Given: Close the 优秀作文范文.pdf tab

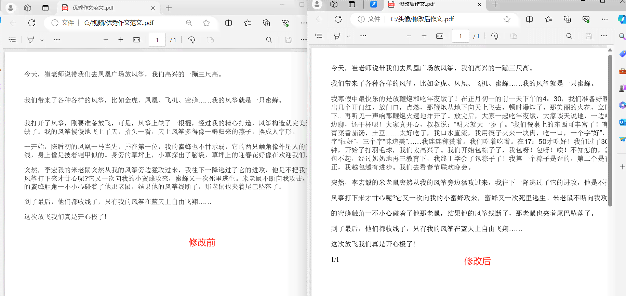Looking at the screenshot, I should (x=153, y=8).
